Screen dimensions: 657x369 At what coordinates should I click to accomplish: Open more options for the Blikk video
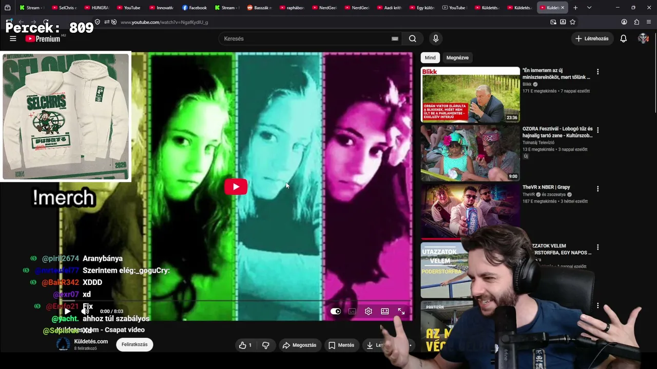pos(597,72)
